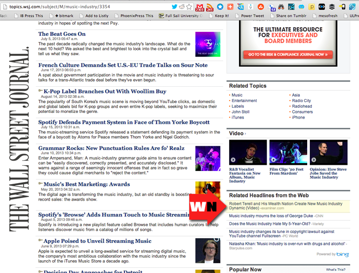
Task: Click the bitmark bookmark
Action: pos(62,16)
